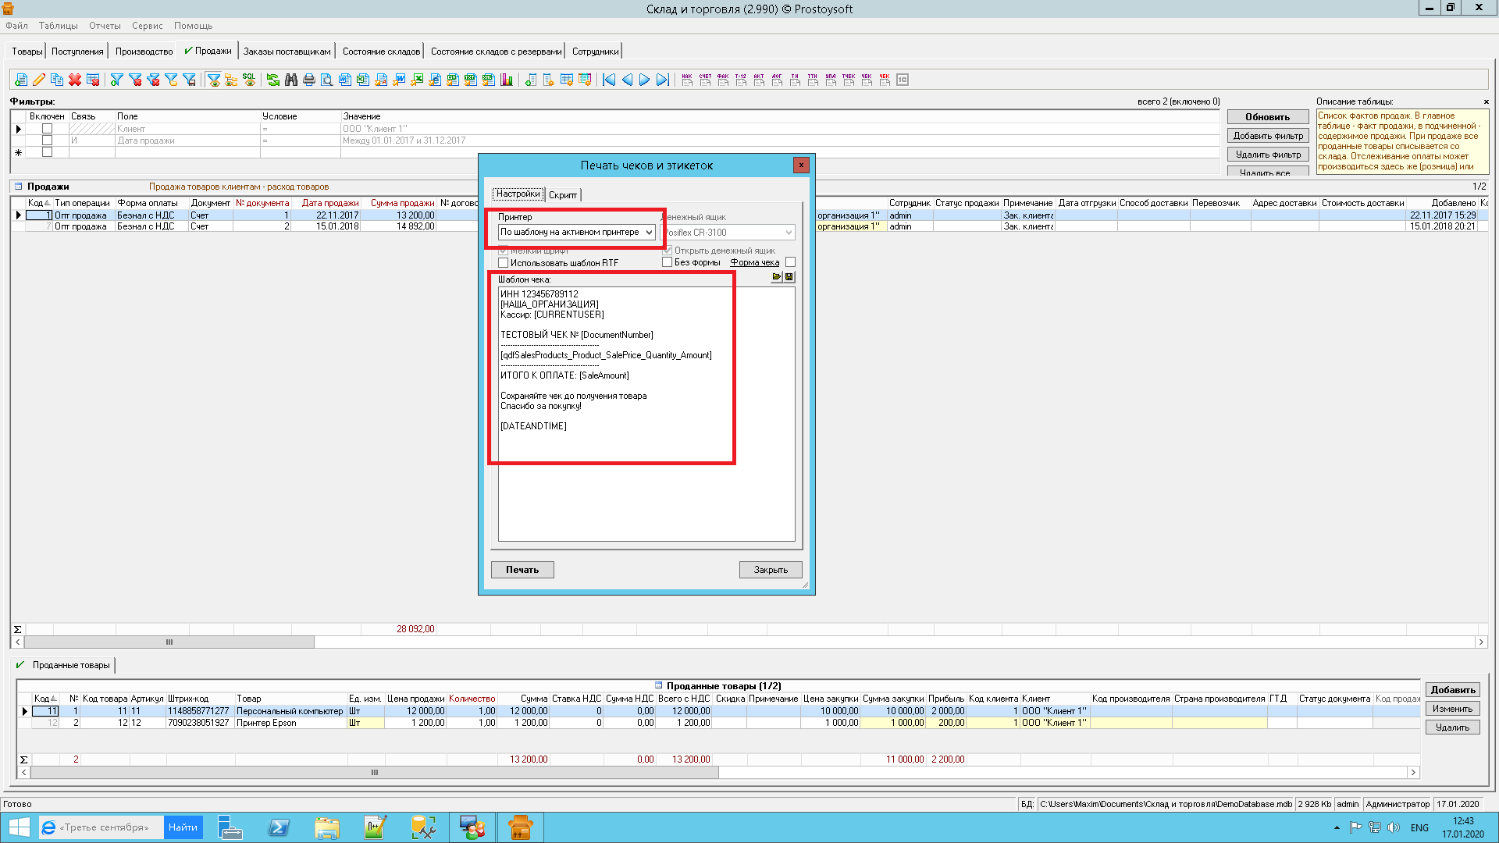1499x843 pixels.
Task: Enable 'Использовать шаблон RTF' checkbox
Action: click(504, 263)
